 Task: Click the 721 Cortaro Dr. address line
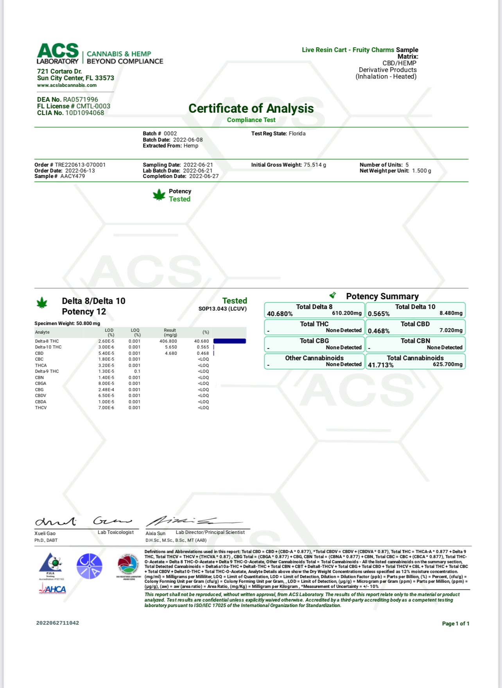click(x=59, y=71)
